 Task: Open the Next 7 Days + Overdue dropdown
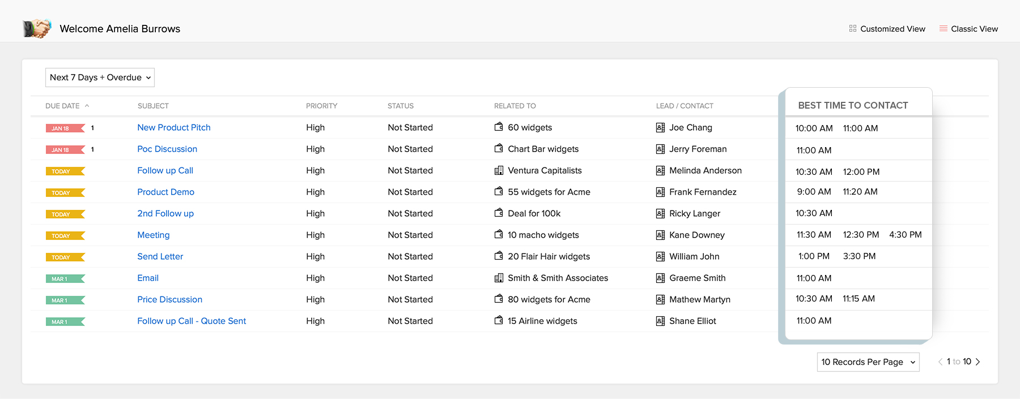[100, 78]
